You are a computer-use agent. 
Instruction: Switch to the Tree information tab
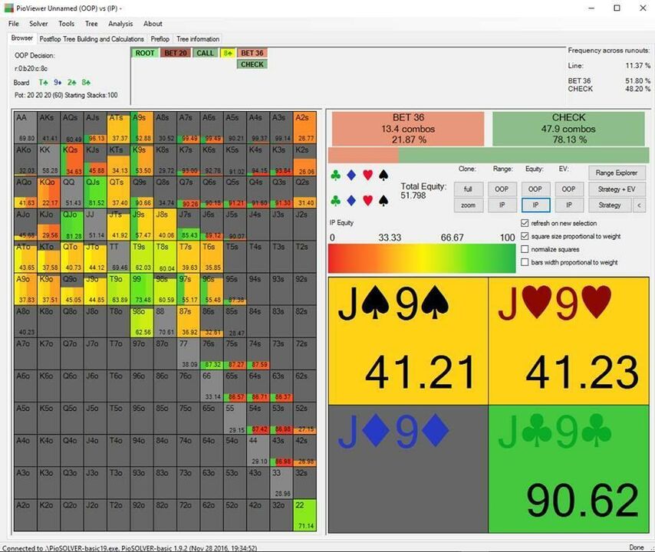pyautogui.click(x=198, y=39)
